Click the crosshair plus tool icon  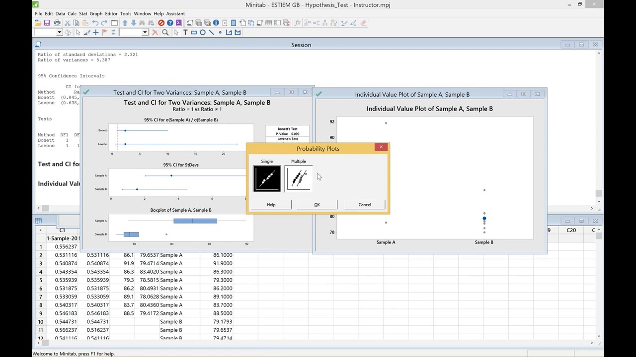[96, 32]
